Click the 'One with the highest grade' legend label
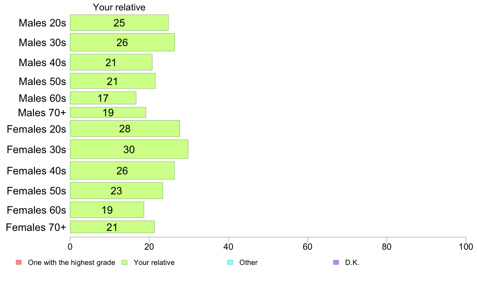 (71, 263)
